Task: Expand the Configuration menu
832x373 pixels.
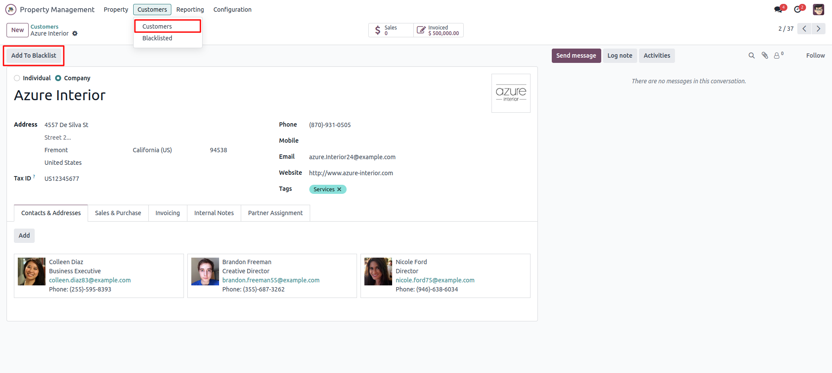Action: coord(232,10)
